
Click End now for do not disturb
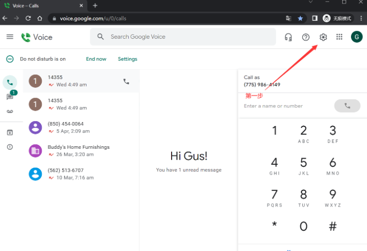(x=96, y=59)
